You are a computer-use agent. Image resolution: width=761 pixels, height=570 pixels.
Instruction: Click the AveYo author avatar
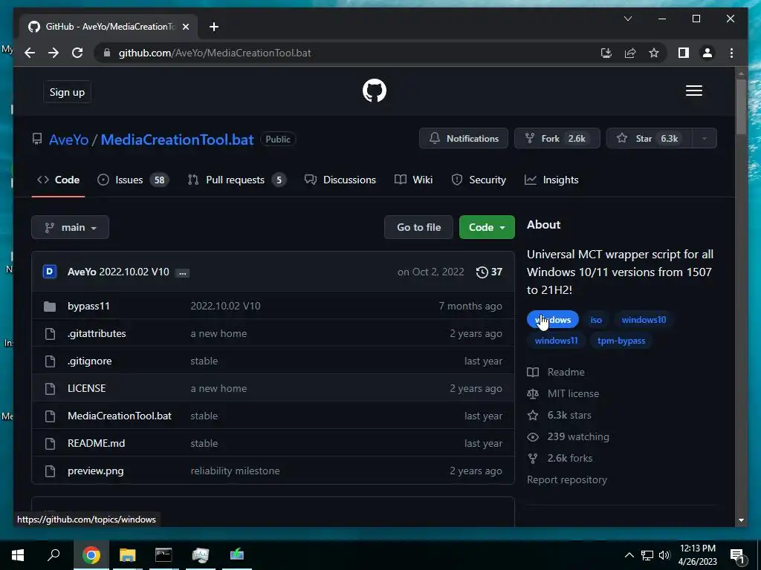click(x=50, y=272)
